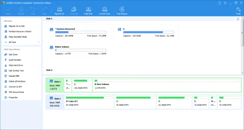The image size is (244, 130).
Task: Click the refresh icon in title bar
Action: [220, 3]
